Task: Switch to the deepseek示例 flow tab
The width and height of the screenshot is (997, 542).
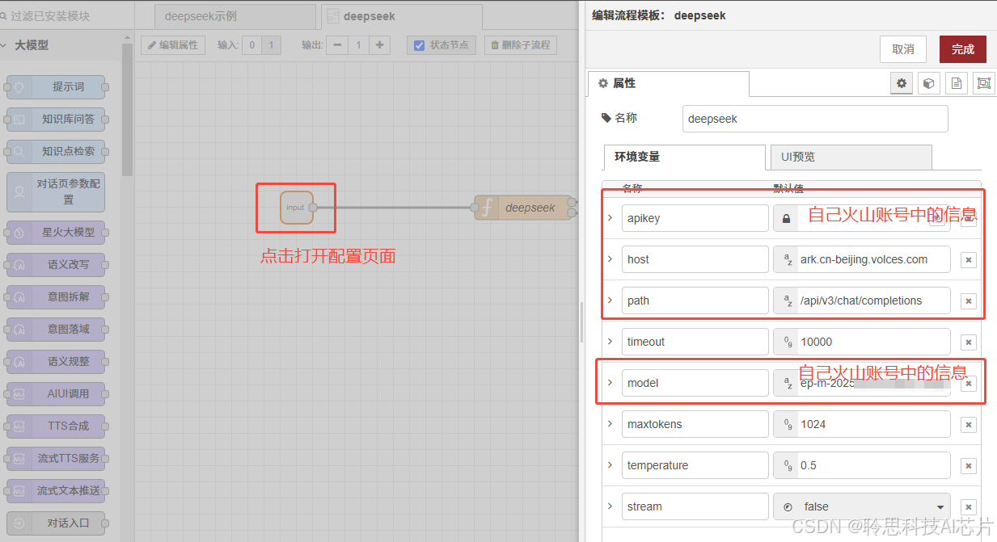Action: tap(234, 16)
